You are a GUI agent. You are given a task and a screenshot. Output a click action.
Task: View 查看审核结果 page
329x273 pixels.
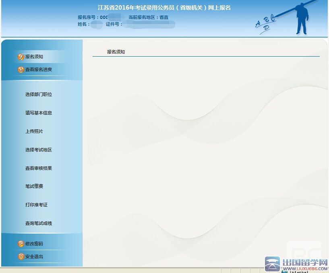[39, 169]
